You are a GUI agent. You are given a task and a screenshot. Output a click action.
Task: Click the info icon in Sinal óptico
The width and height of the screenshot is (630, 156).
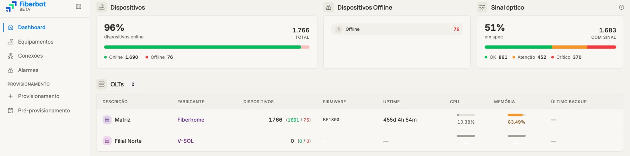[622, 7]
